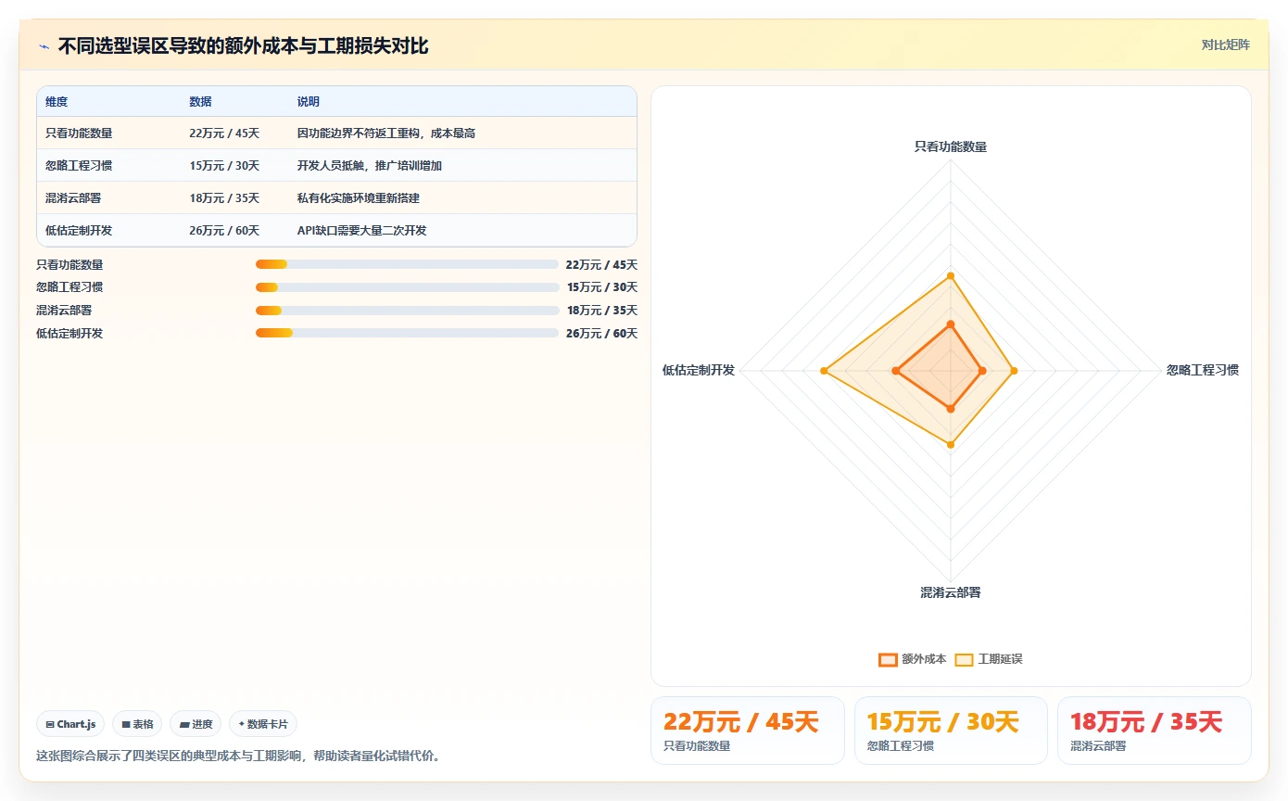Select the 数据卡片 tag chip
Screen dimensions: 1288x801
(x=263, y=724)
